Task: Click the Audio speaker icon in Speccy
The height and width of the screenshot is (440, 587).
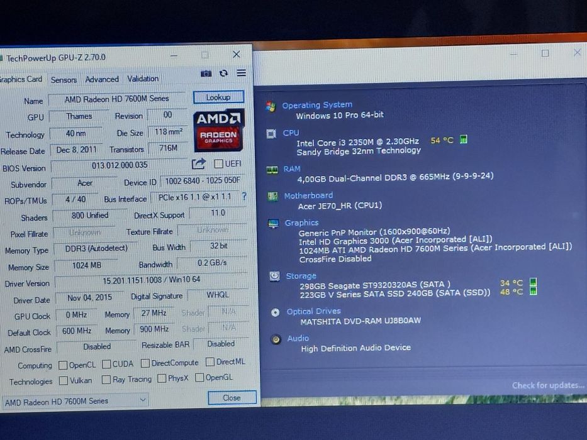Action: pos(276,339)
